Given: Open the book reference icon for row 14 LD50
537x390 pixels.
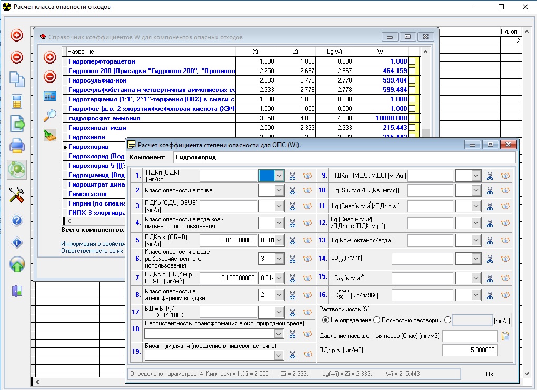Looking at the screenshot, I should pos(505,259).
